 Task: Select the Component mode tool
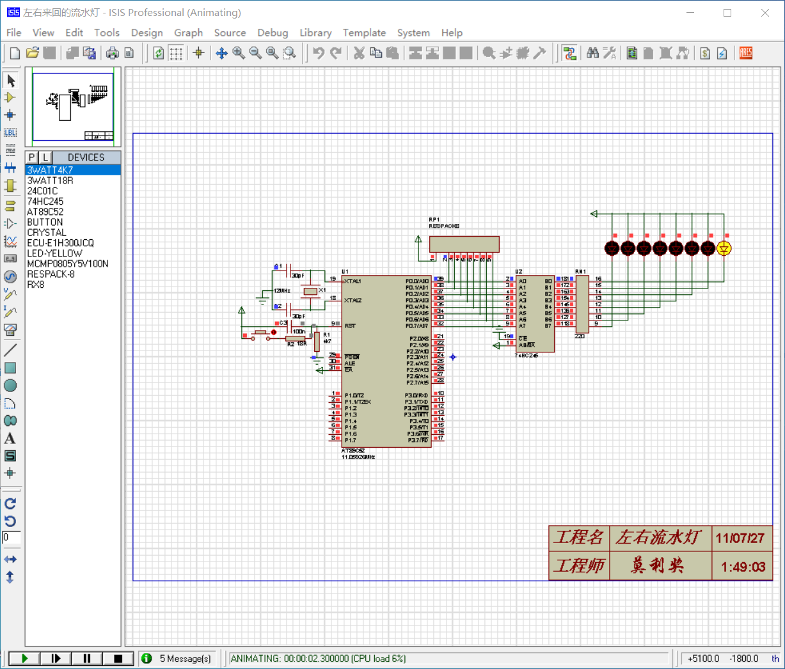(x=10, y=98)
